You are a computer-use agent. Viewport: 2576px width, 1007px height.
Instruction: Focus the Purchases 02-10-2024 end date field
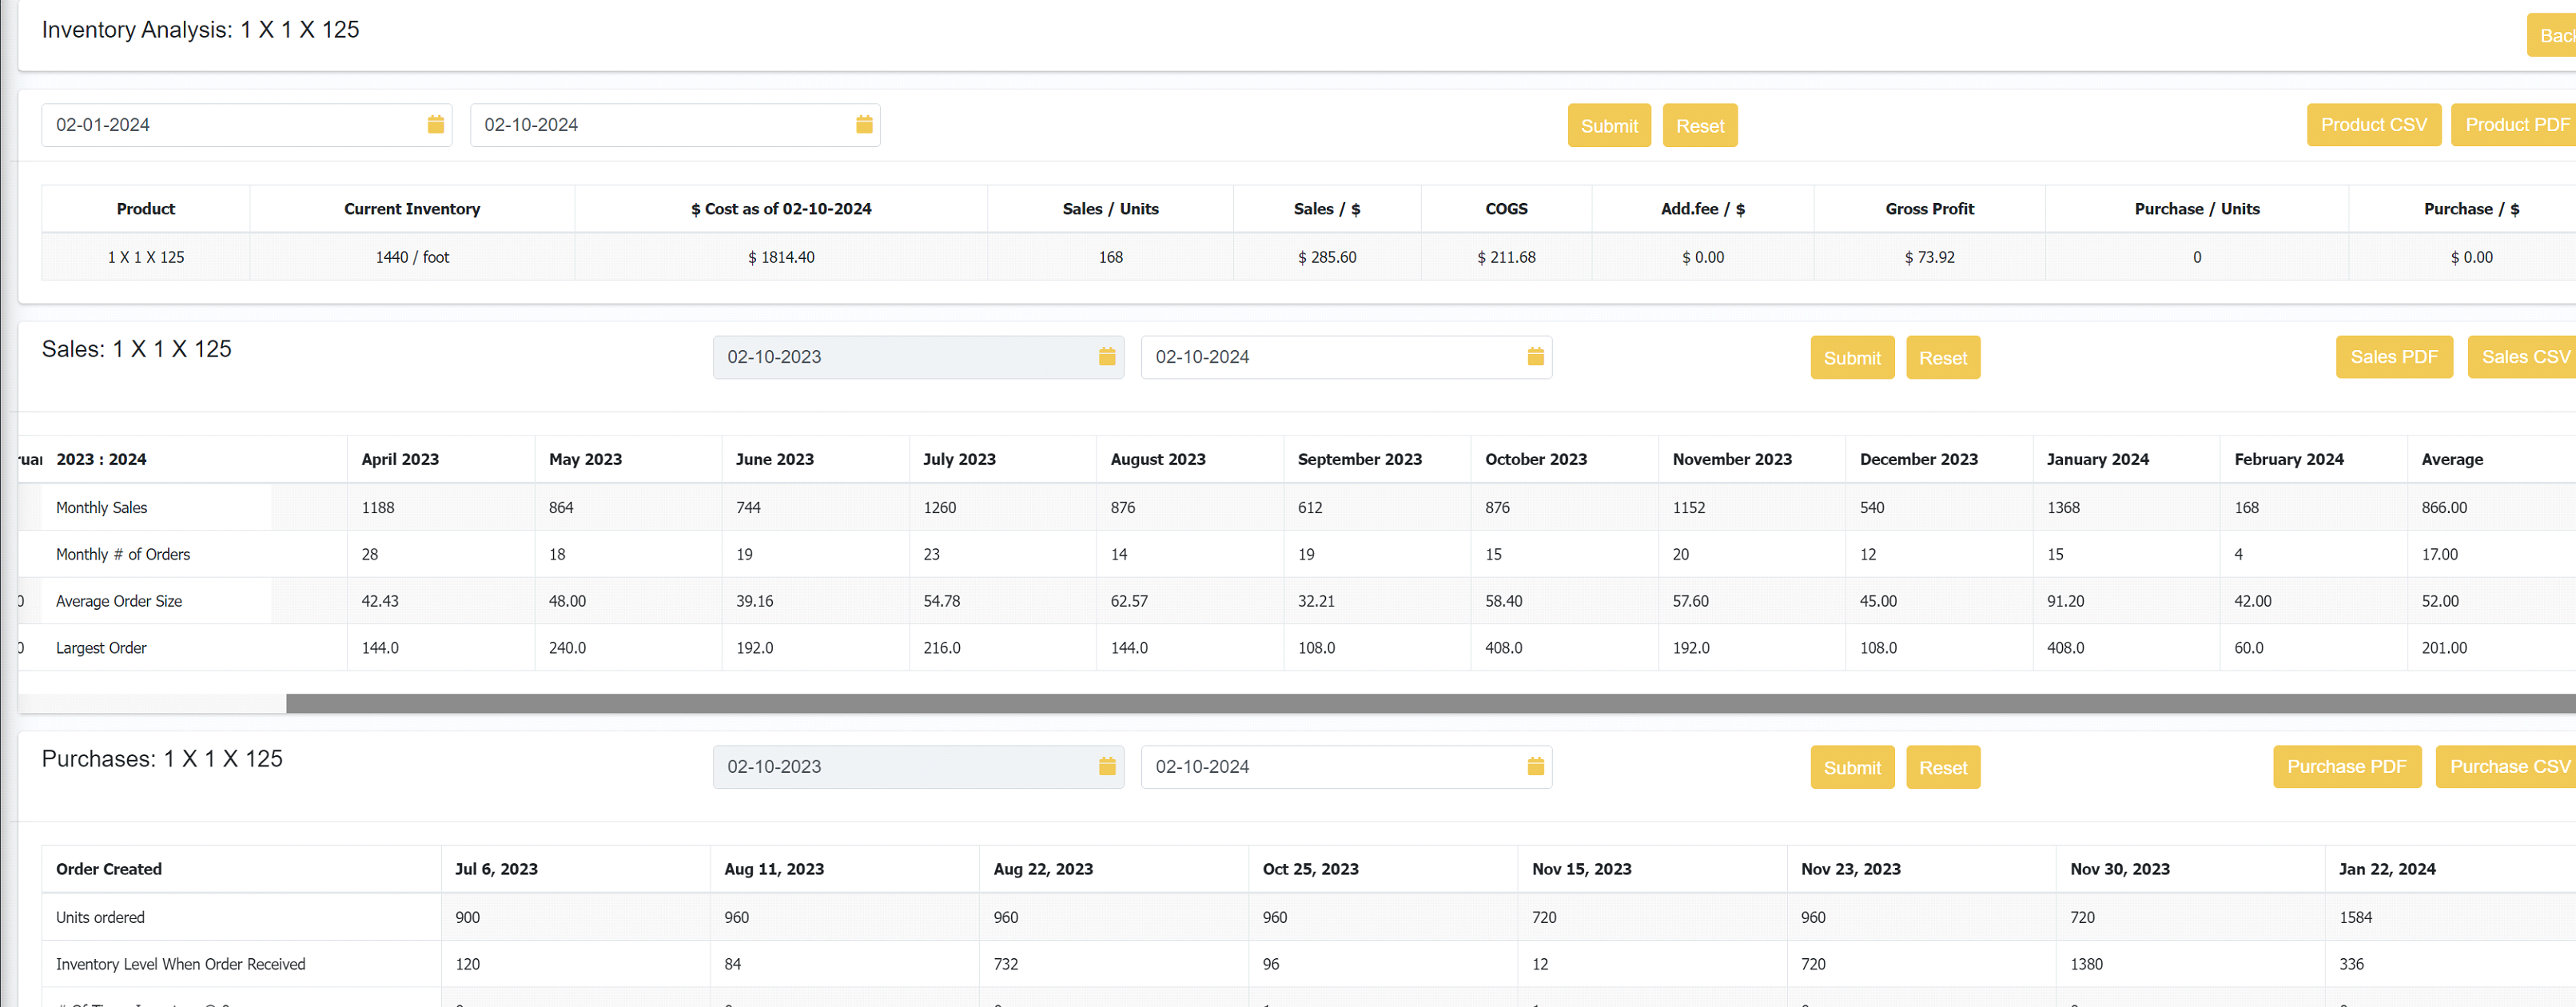[x=1346, y=767]
